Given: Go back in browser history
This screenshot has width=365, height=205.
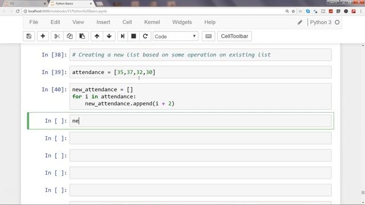Looking at the screenshot, I should click(5, 11).
